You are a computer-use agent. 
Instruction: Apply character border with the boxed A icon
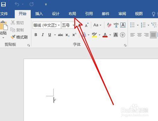[123, 25]
